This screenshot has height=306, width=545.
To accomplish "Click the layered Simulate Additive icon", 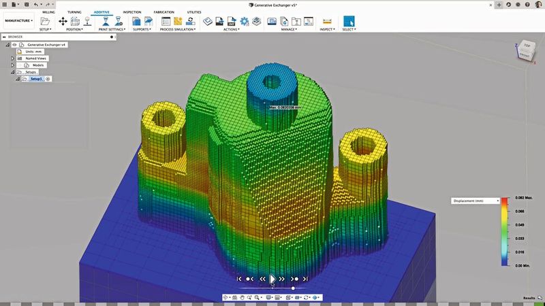I will pos(257,21).
